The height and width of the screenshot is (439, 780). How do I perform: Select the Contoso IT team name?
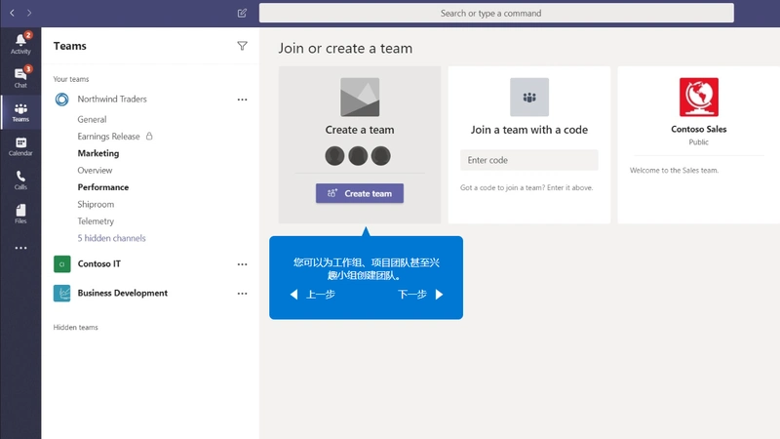[99, 263]
